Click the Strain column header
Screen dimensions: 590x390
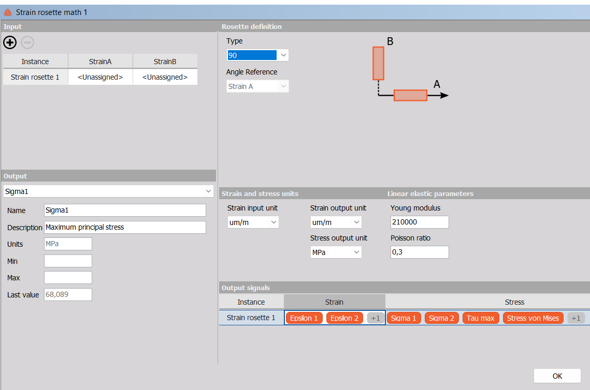click(x=334, y=302)
